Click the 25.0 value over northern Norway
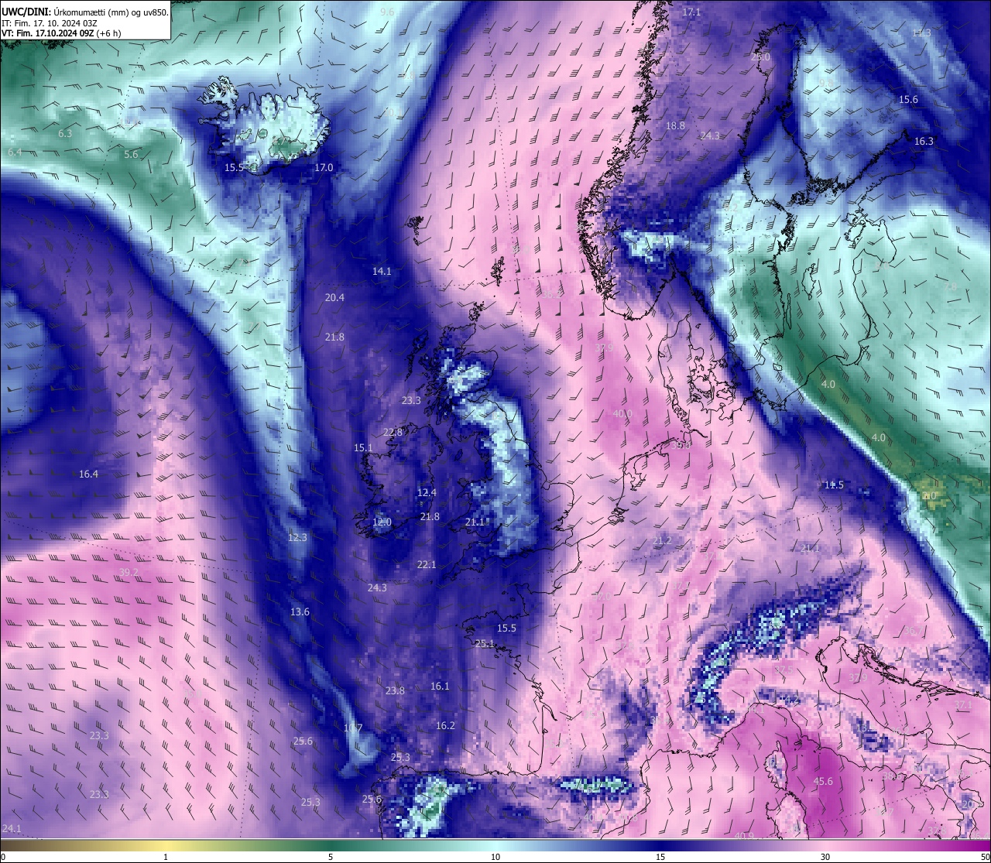Image resolution: width=991 pixels, height=863 pixels. [761, 57]
